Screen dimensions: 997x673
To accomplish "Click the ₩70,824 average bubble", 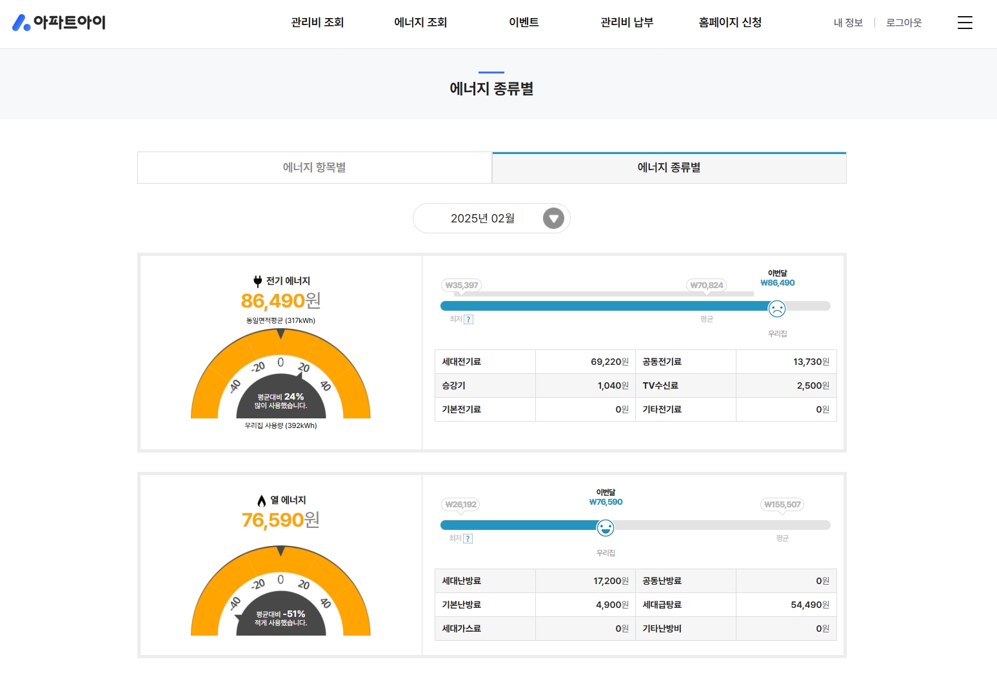I will (x=707, y=286).
